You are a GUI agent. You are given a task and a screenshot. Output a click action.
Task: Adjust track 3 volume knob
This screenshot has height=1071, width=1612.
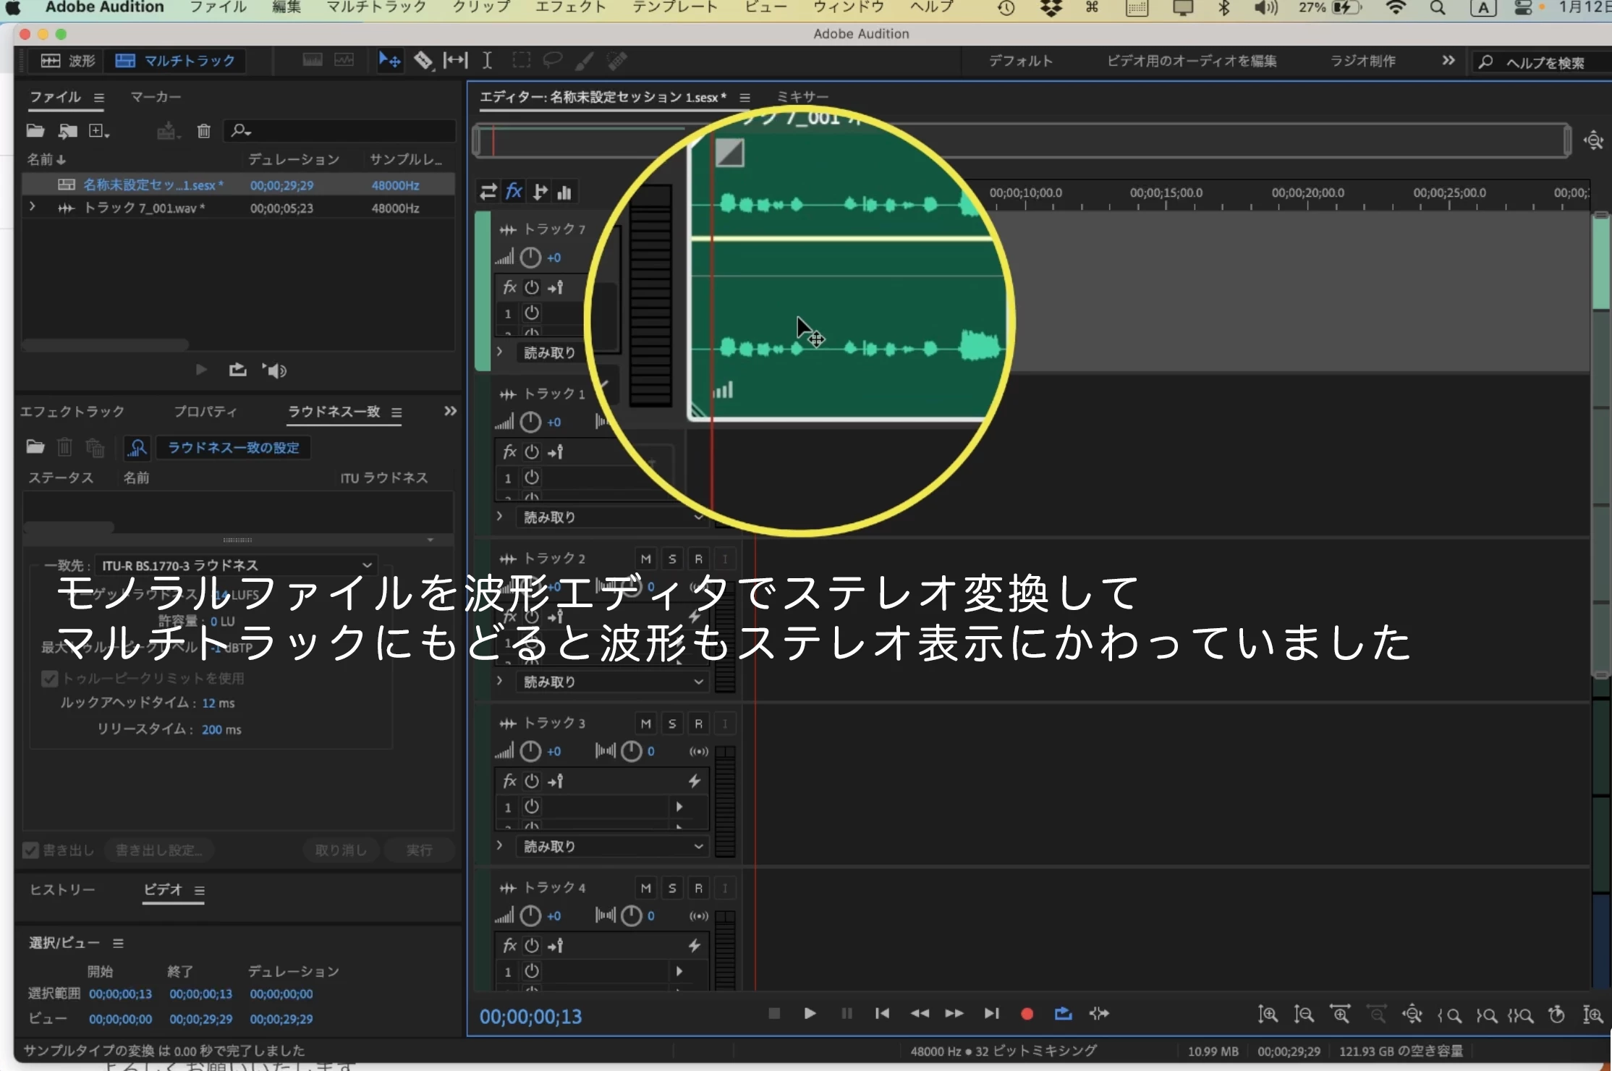(530, 751)
